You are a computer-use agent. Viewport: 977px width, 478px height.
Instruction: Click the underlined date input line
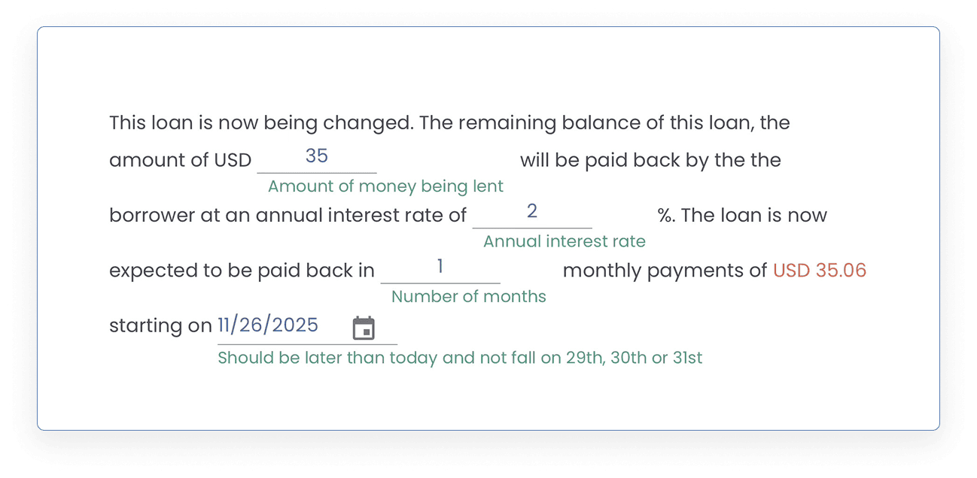click(307, 342)
